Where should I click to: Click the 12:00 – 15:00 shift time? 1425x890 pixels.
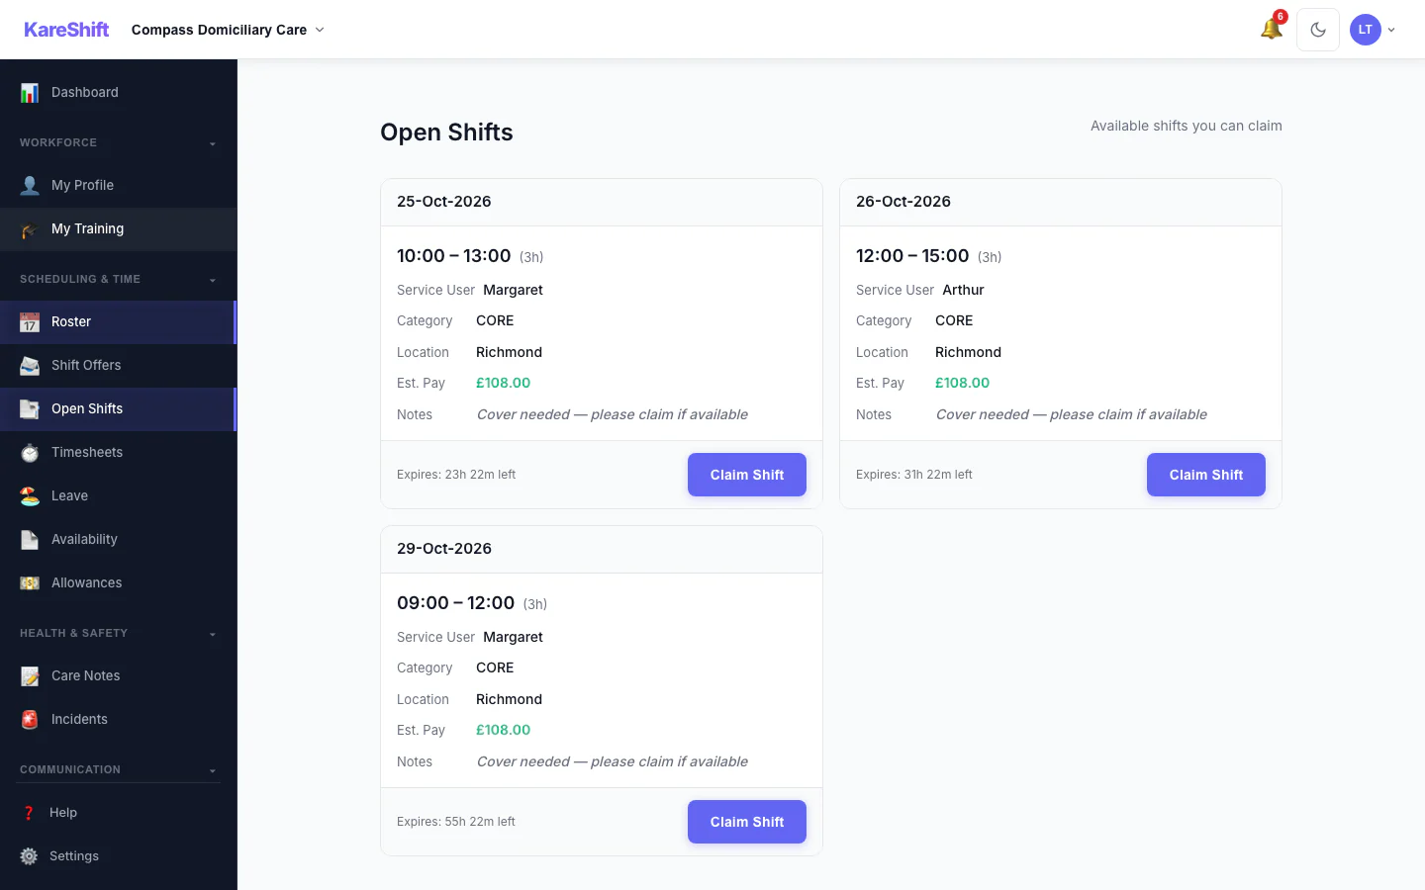pos(912,256)
